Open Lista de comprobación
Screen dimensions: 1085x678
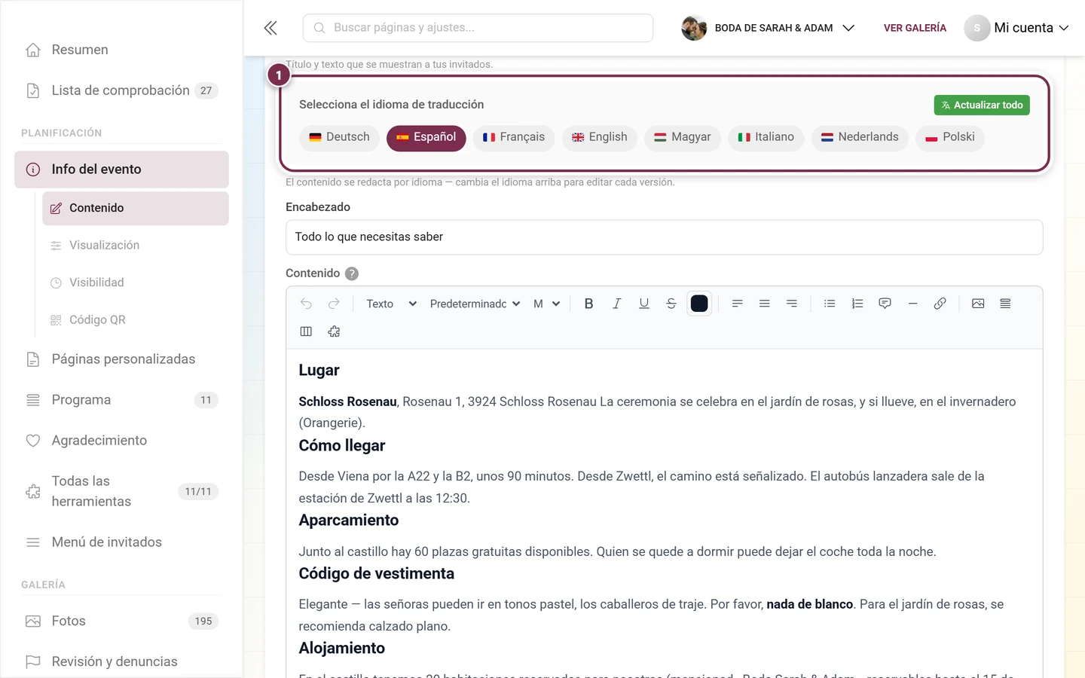tap(121, 90)
